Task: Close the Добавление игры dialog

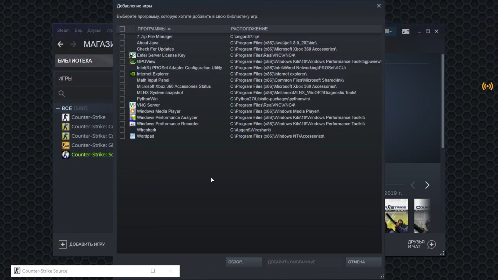Action: point(379,6)
